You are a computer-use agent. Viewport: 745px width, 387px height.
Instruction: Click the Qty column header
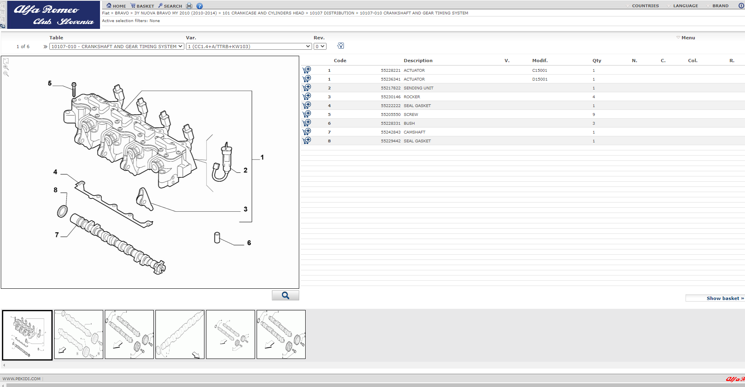click(597, 61)
